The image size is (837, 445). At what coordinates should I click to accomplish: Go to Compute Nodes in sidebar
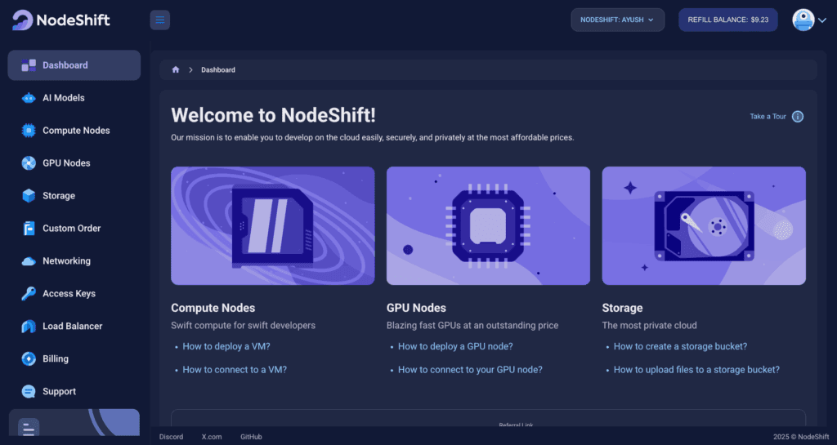coord(74,131)
